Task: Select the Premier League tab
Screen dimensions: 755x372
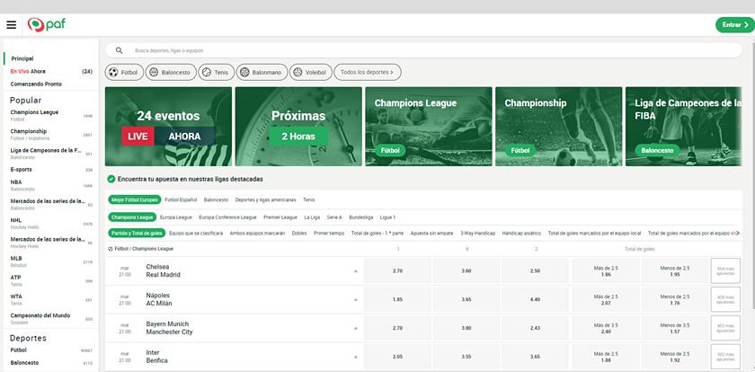Action: [x=280, y=217]
